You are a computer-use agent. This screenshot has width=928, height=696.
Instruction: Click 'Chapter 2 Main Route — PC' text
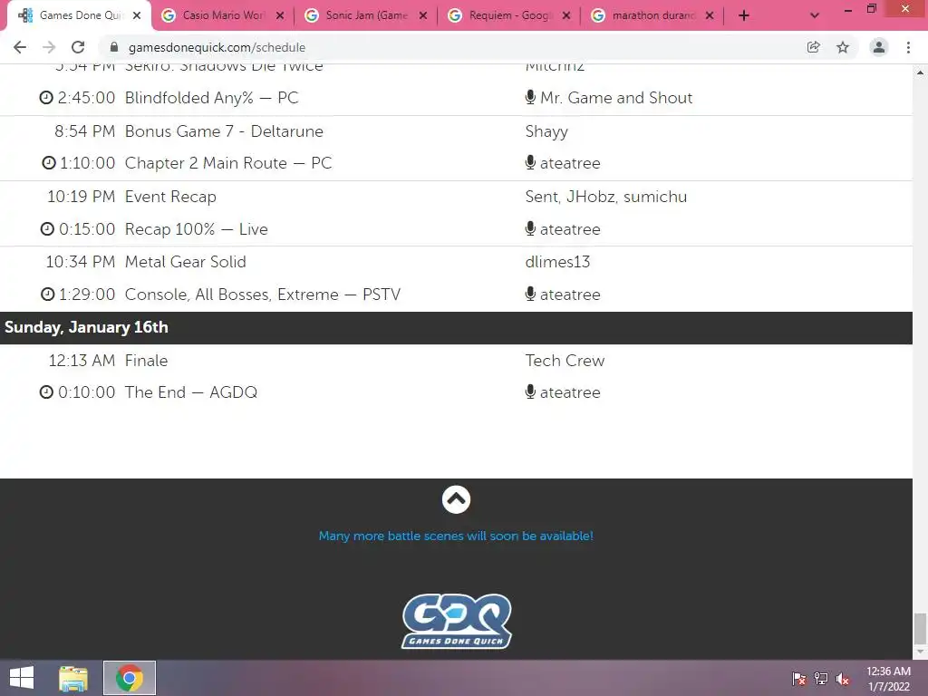point(228,163)
